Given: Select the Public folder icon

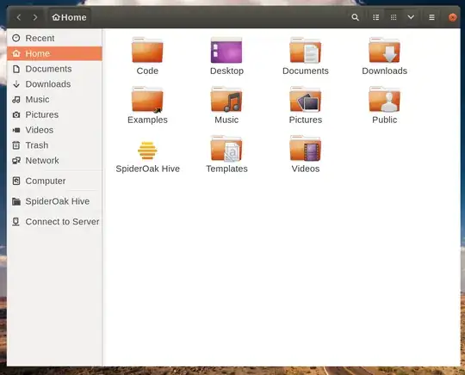Looking at the screenshot, I should point(385,99).
